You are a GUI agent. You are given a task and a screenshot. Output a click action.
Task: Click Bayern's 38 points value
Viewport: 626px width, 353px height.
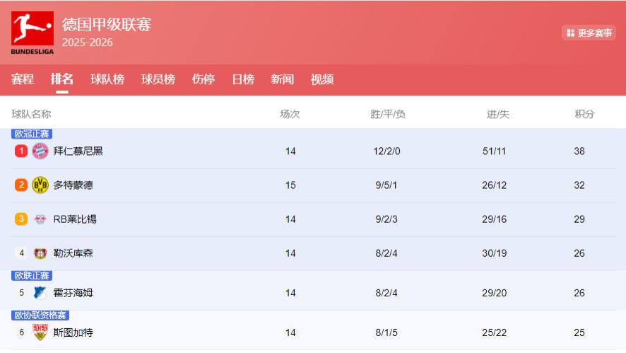tap(579, 151)
